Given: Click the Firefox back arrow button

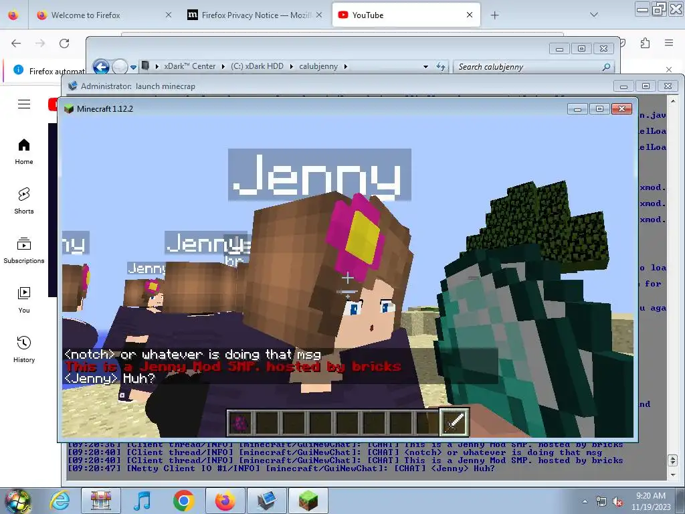Looking at the screenshot, I should point(16,43).
